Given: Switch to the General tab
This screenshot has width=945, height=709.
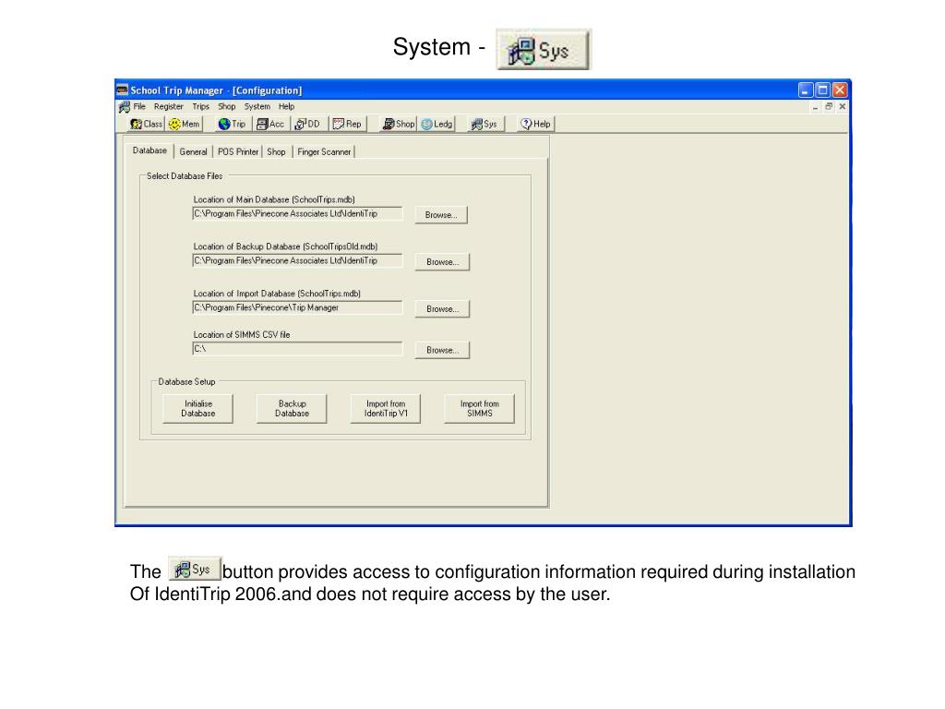Looking at the screenshot, I should (193, 152).
